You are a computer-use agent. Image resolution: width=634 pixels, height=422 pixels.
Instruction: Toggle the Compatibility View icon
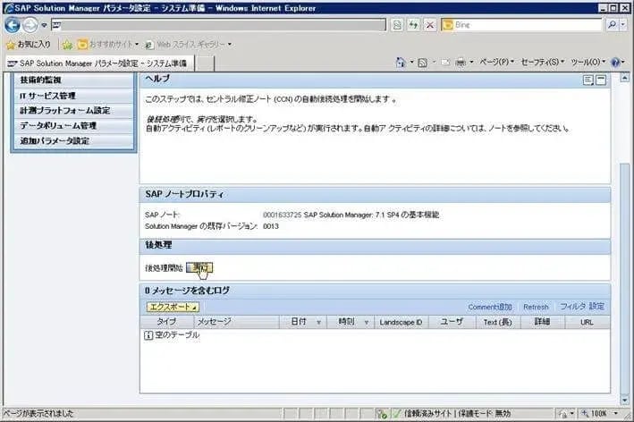click(397, 25)
